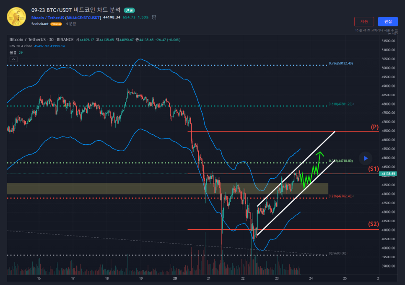Click the 볼륨 volume indicator label
Viewport: 405px width, 285px height.
coord(13,53)
